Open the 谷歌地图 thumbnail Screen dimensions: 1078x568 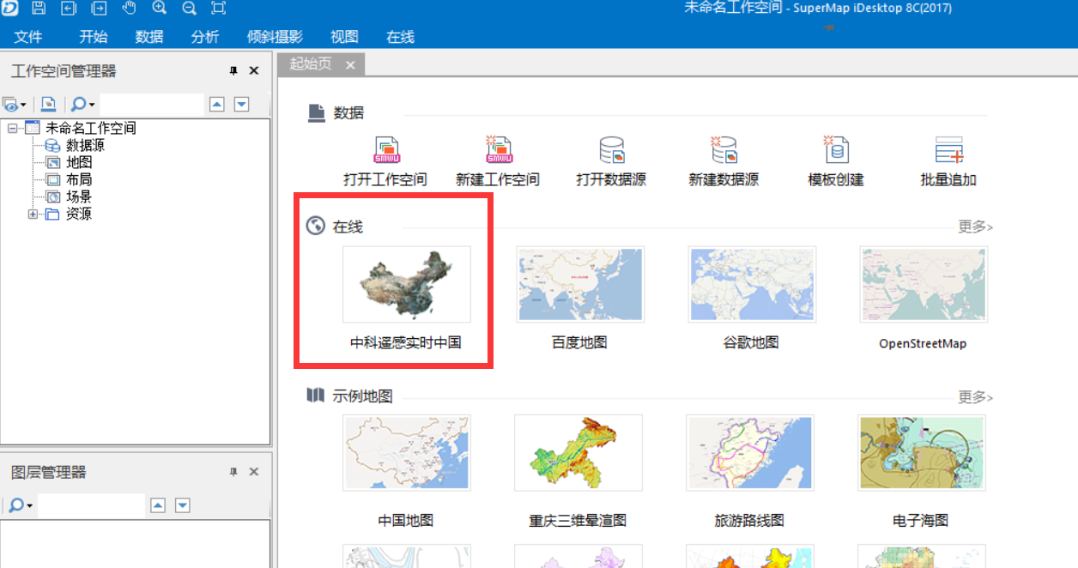click(x=752, y=285)
